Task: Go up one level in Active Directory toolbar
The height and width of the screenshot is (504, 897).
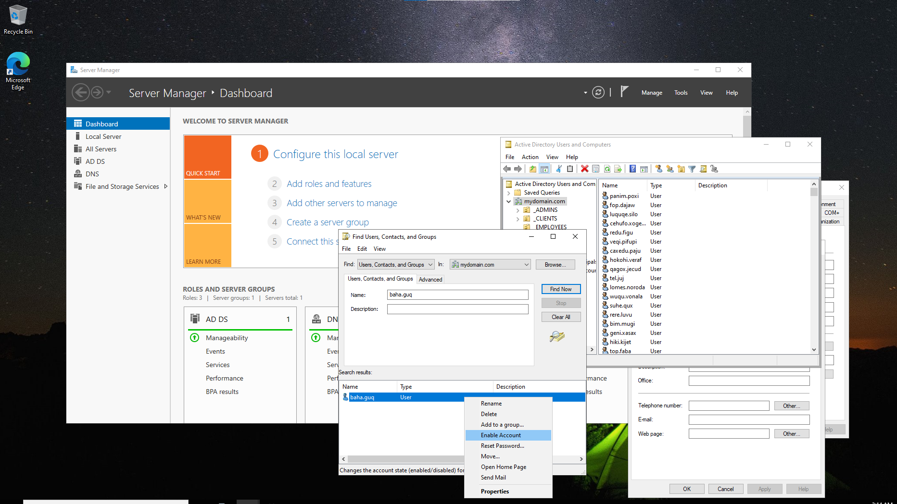Action: point(533,169)
